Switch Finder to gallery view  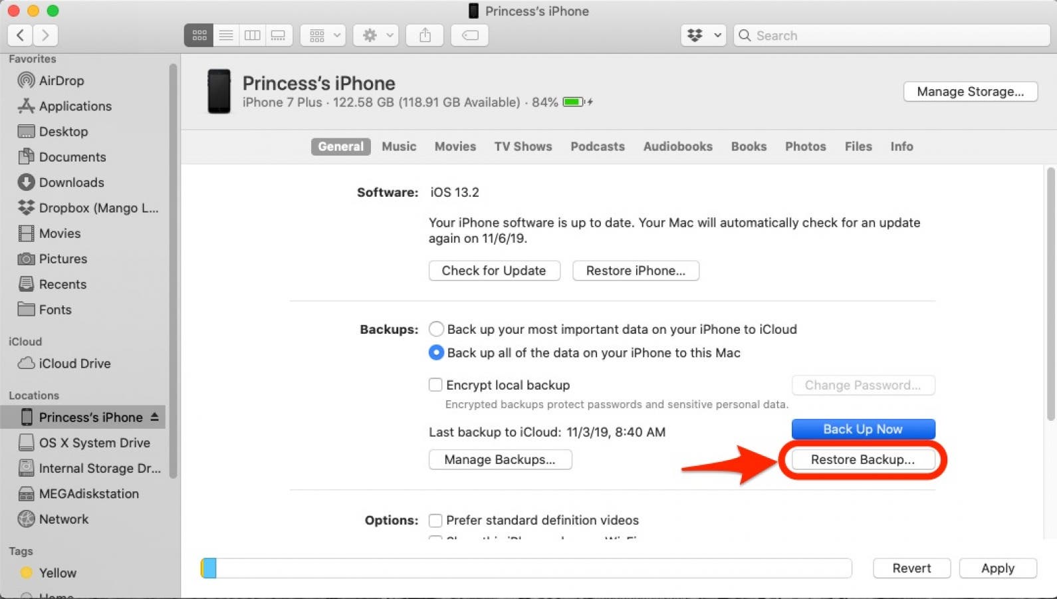[279, 35]
